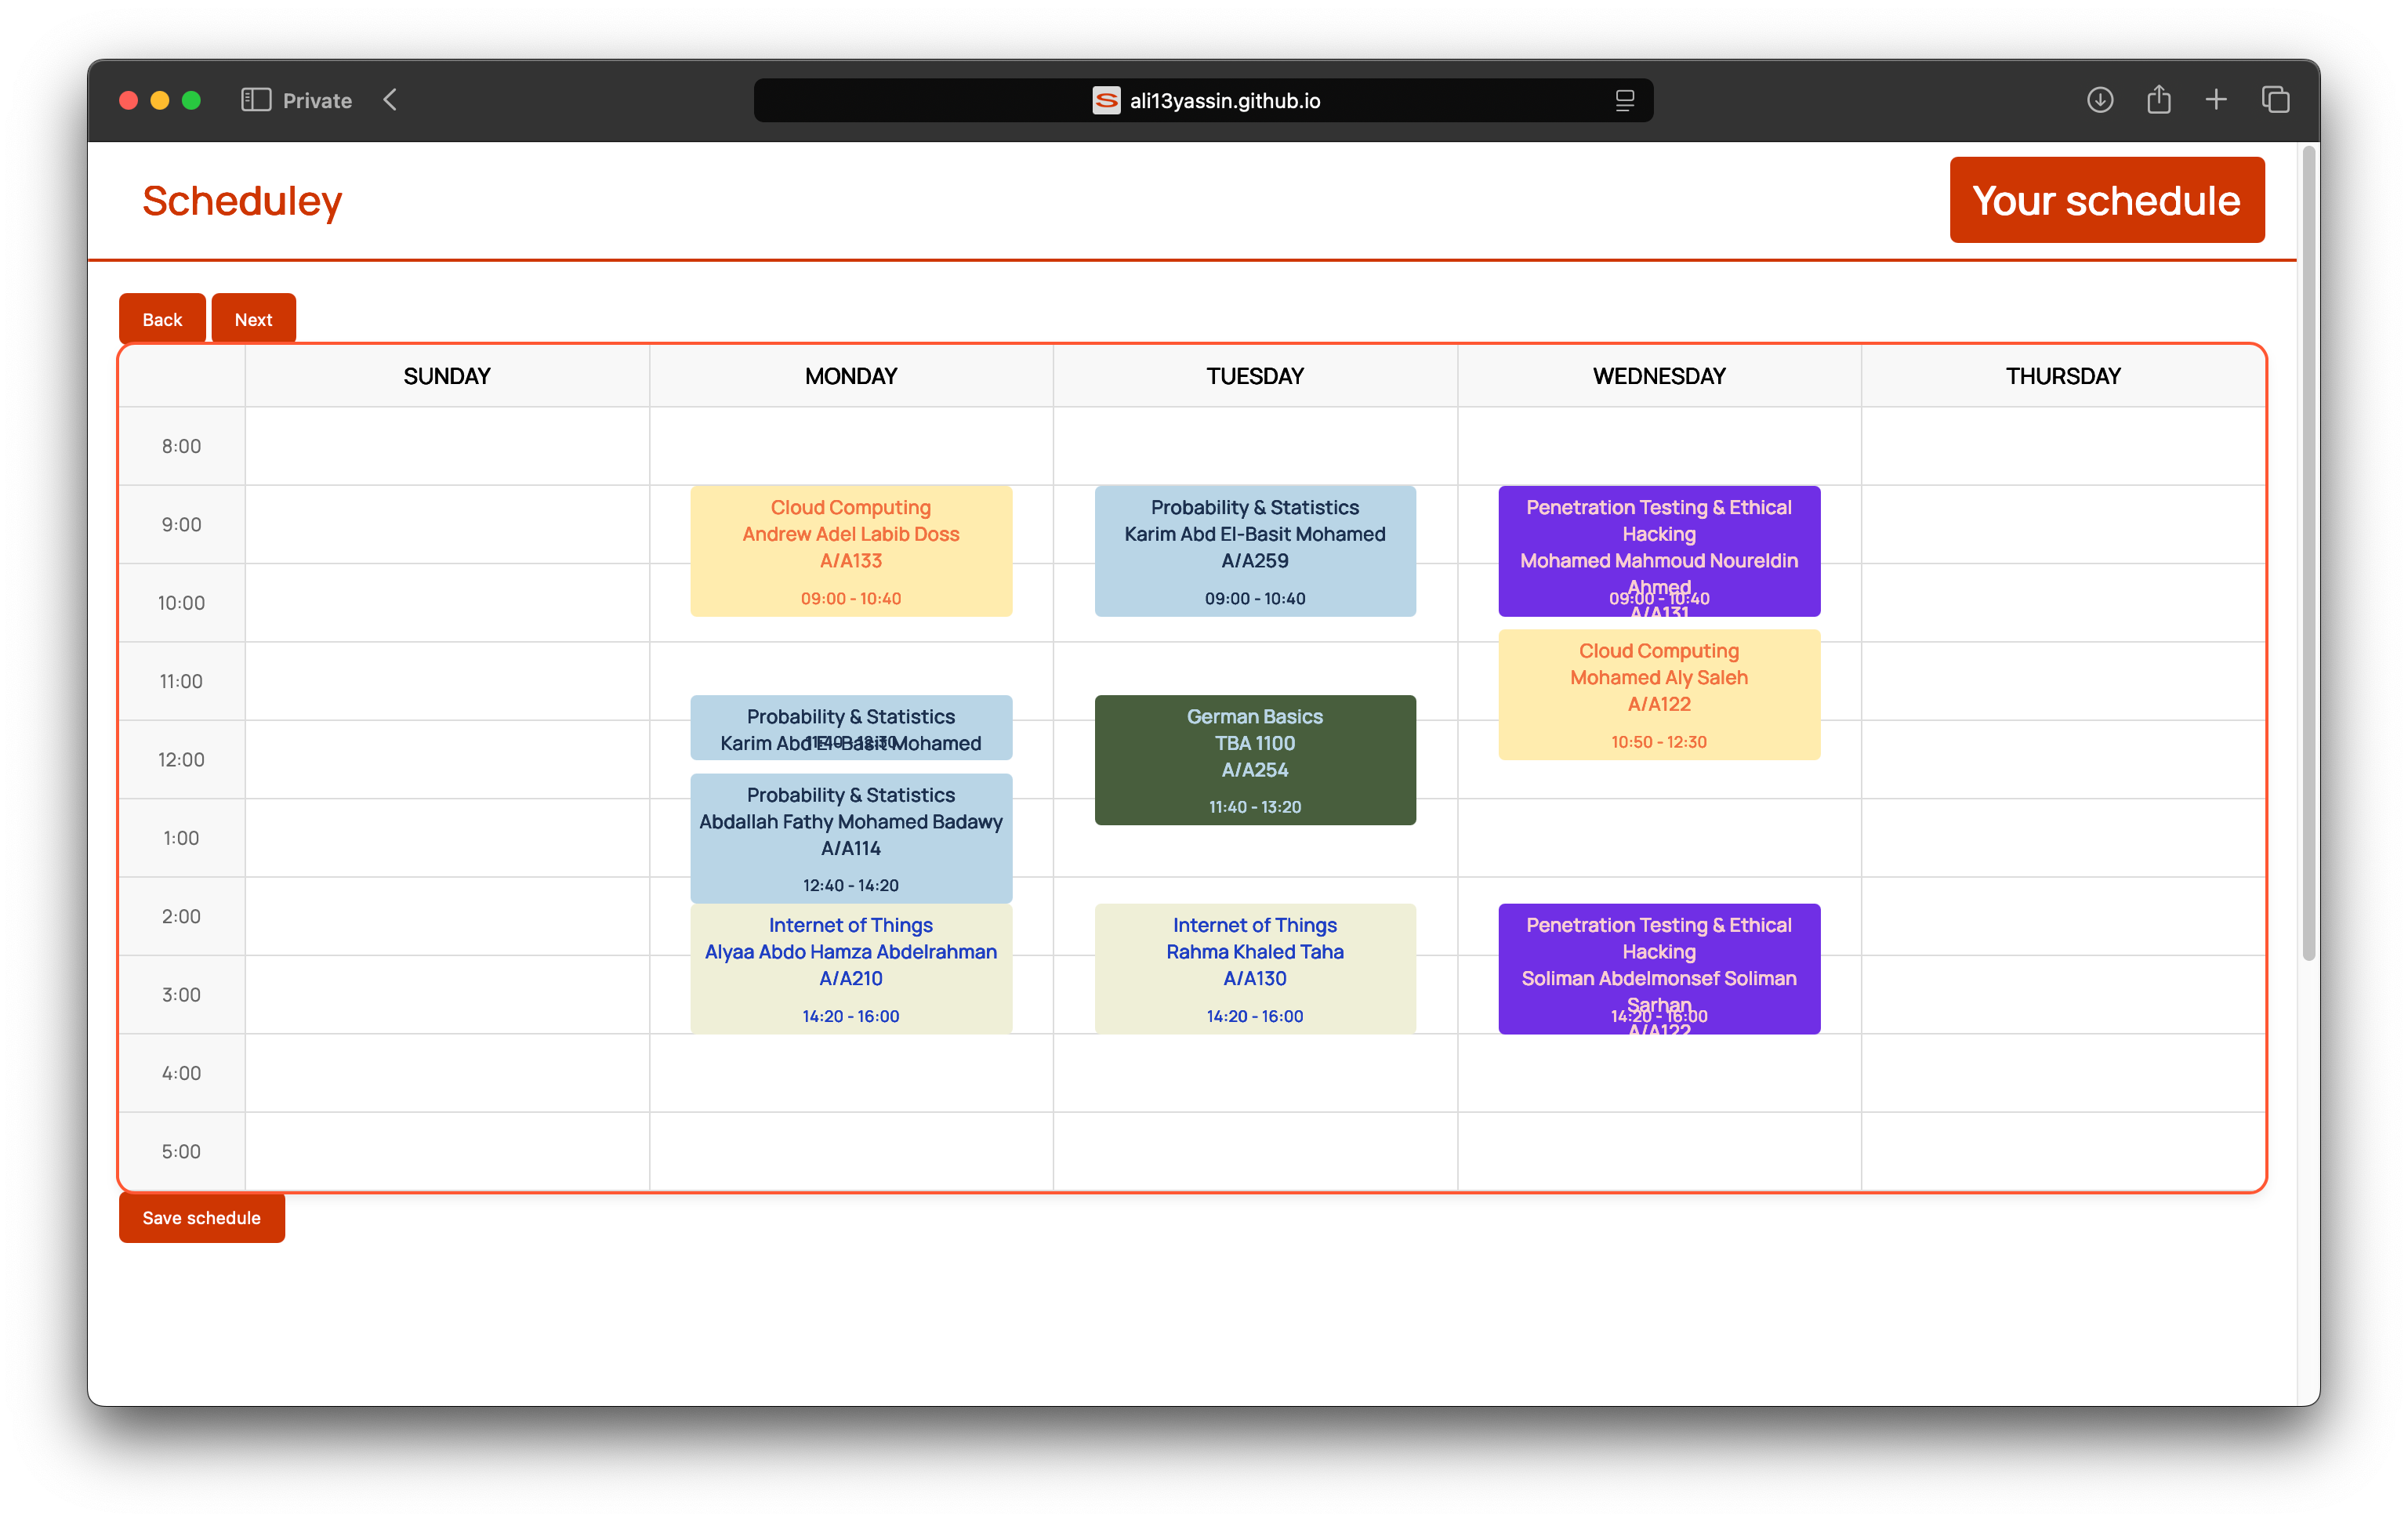Select the German Basics class block
2408x1522 pixels.
[1254, 760]
